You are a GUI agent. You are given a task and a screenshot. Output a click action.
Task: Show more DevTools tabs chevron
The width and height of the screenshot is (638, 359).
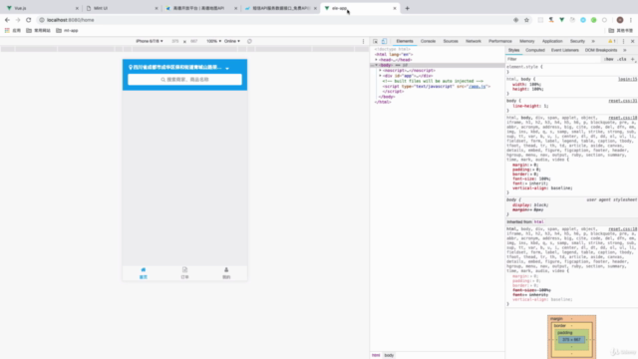593,41
